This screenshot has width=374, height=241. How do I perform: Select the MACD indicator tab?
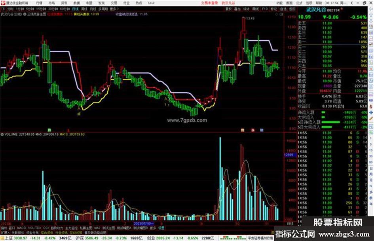(x=21, y=228)
